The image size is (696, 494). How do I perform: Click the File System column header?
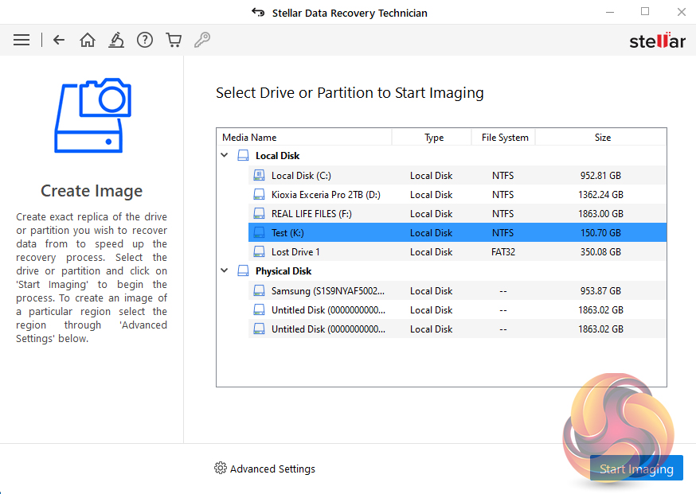tap(505, 138)
